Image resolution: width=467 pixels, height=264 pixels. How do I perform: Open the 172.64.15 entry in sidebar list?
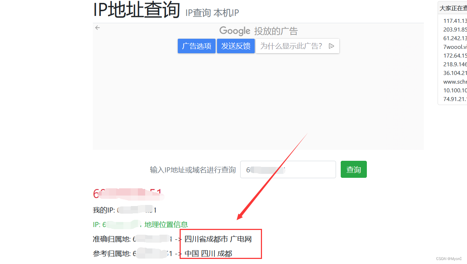[455, 56]
